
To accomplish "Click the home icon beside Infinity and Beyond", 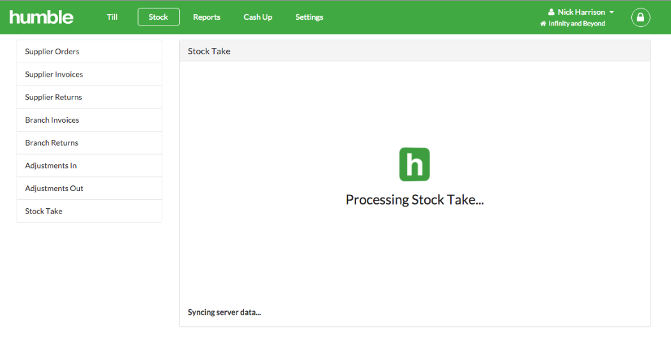I will tap(543, 24).
